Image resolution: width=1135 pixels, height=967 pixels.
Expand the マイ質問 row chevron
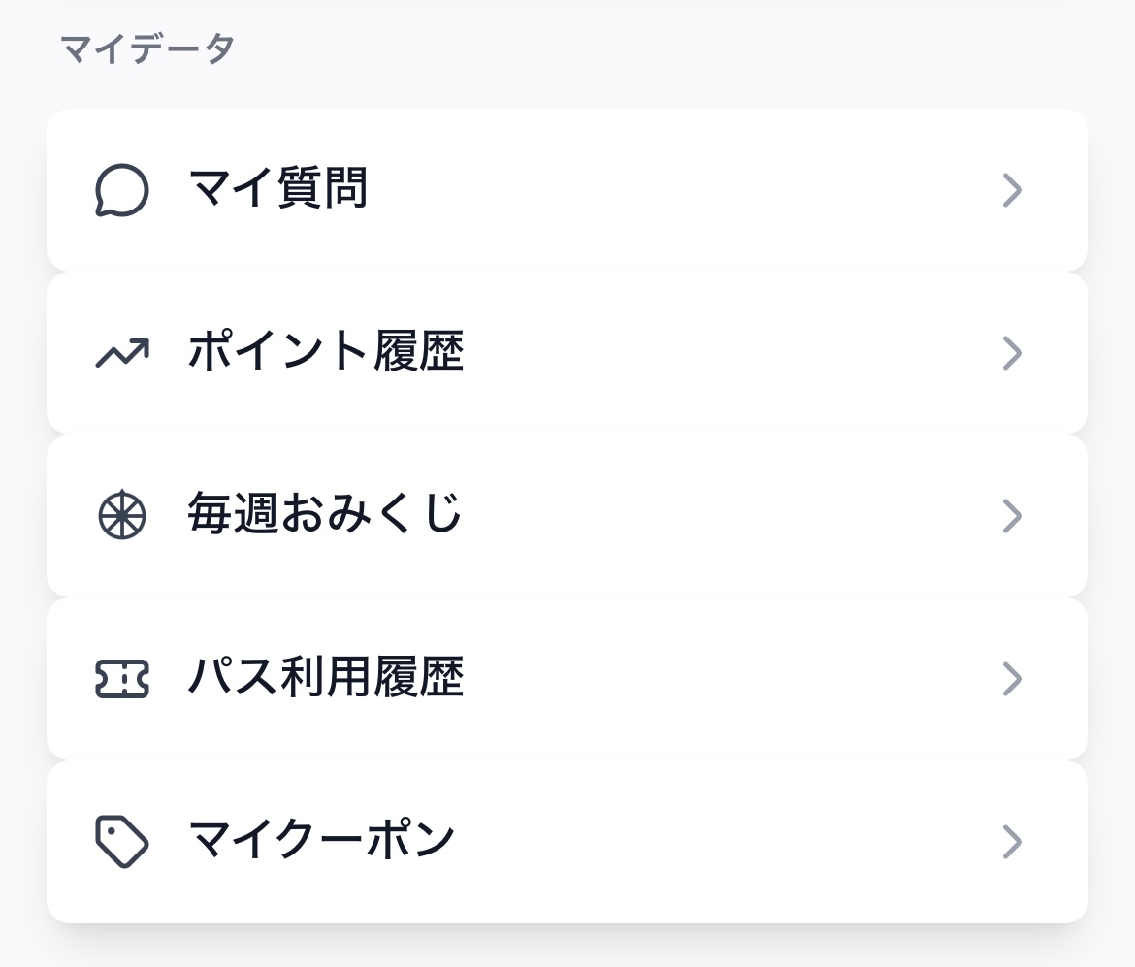[x=1012, y=190]
